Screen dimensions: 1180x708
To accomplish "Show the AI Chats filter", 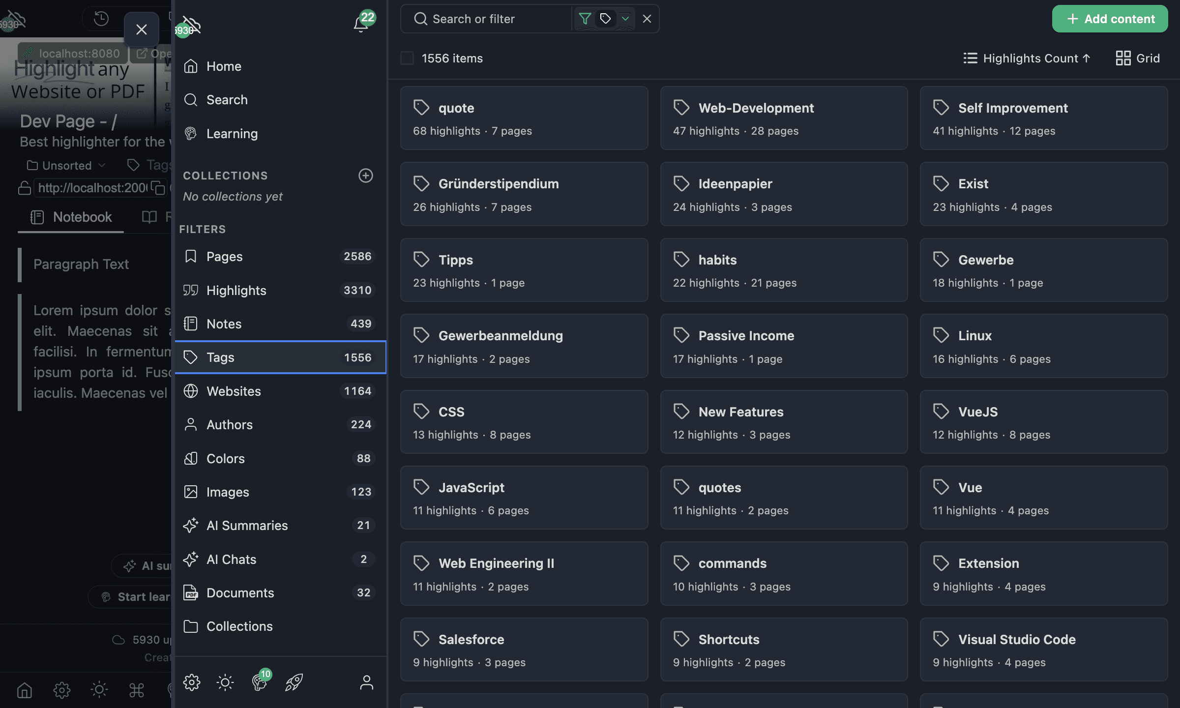I will 280,559.
